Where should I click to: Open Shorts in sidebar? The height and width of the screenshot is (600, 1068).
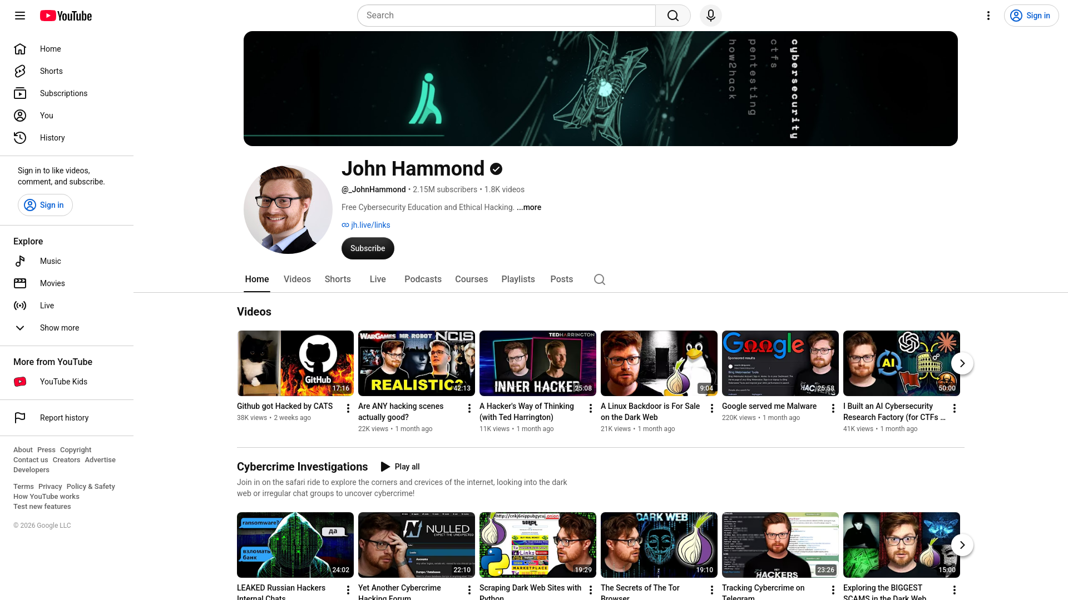pyautogui.click(x=67, y=71)
